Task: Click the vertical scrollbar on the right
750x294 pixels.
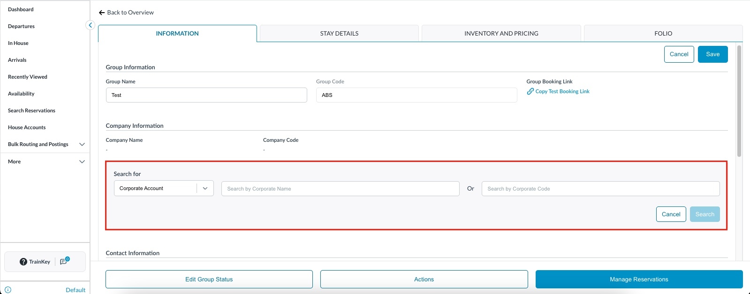Action: 739,101
